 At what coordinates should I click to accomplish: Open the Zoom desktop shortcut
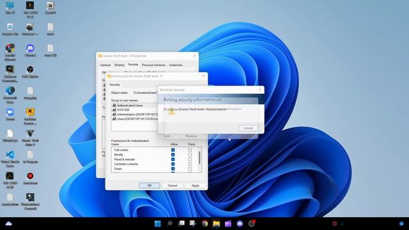pos(10,115)
